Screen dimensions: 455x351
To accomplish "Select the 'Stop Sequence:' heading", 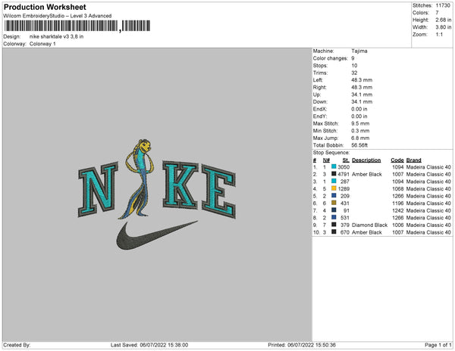I will coord(331,153).
